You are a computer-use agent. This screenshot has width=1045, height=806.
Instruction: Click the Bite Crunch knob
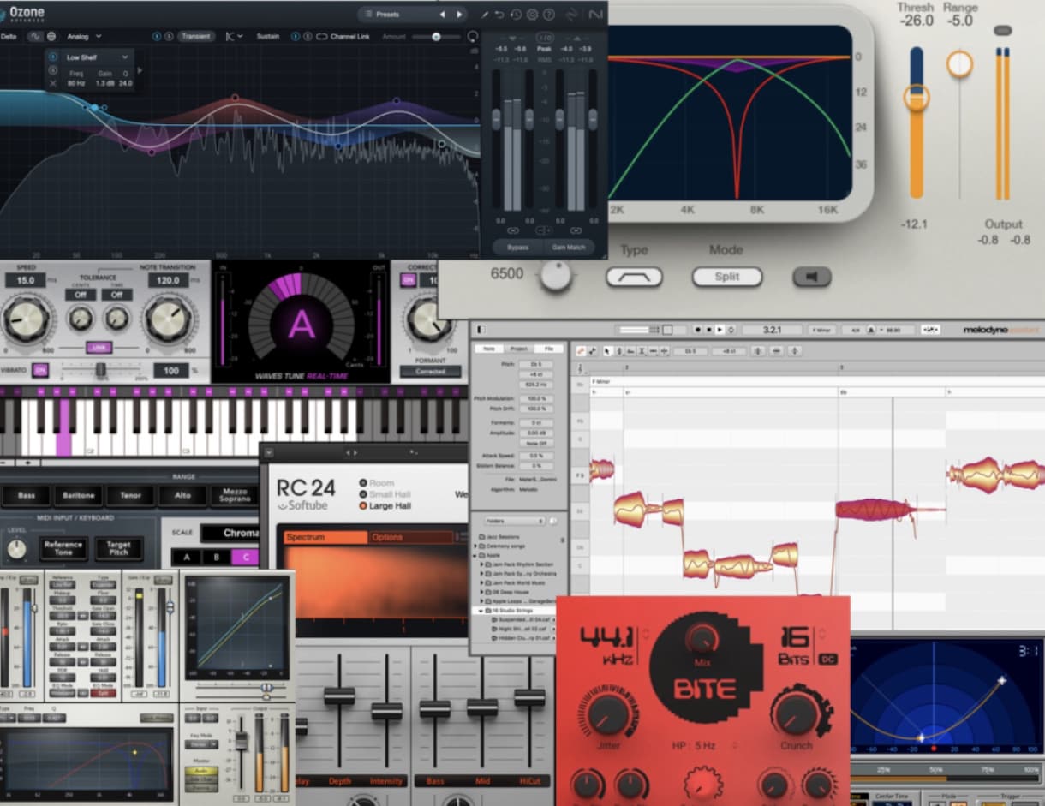(796, 713)
